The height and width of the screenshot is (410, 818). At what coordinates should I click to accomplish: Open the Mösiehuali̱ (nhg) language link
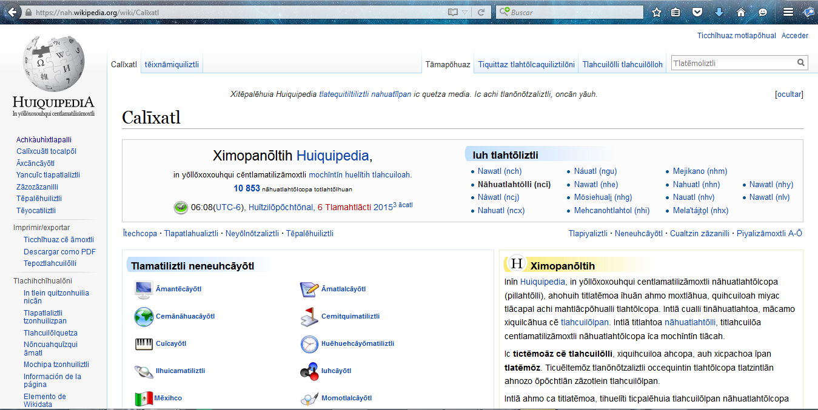point(603,197)
